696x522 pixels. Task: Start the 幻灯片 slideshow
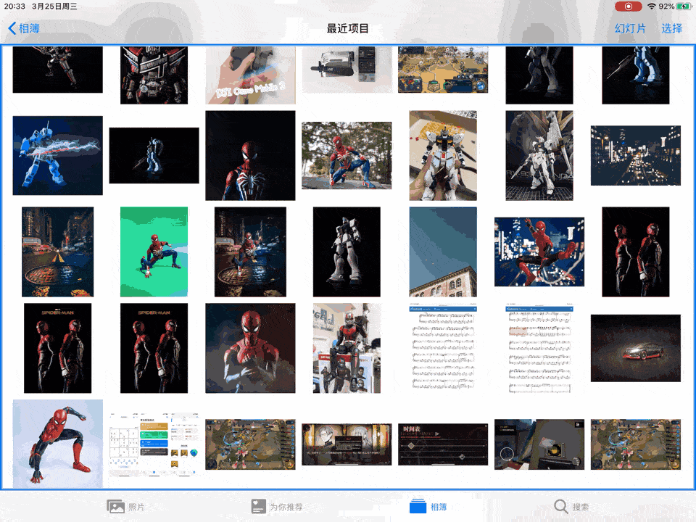[630, 28]
